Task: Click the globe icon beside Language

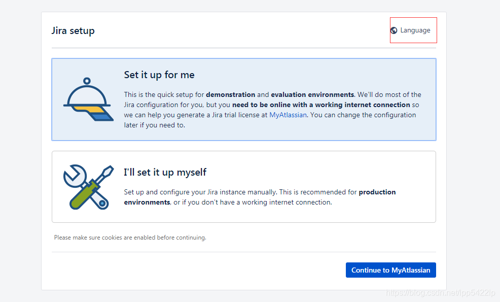Action: click(x=394, y=30)
